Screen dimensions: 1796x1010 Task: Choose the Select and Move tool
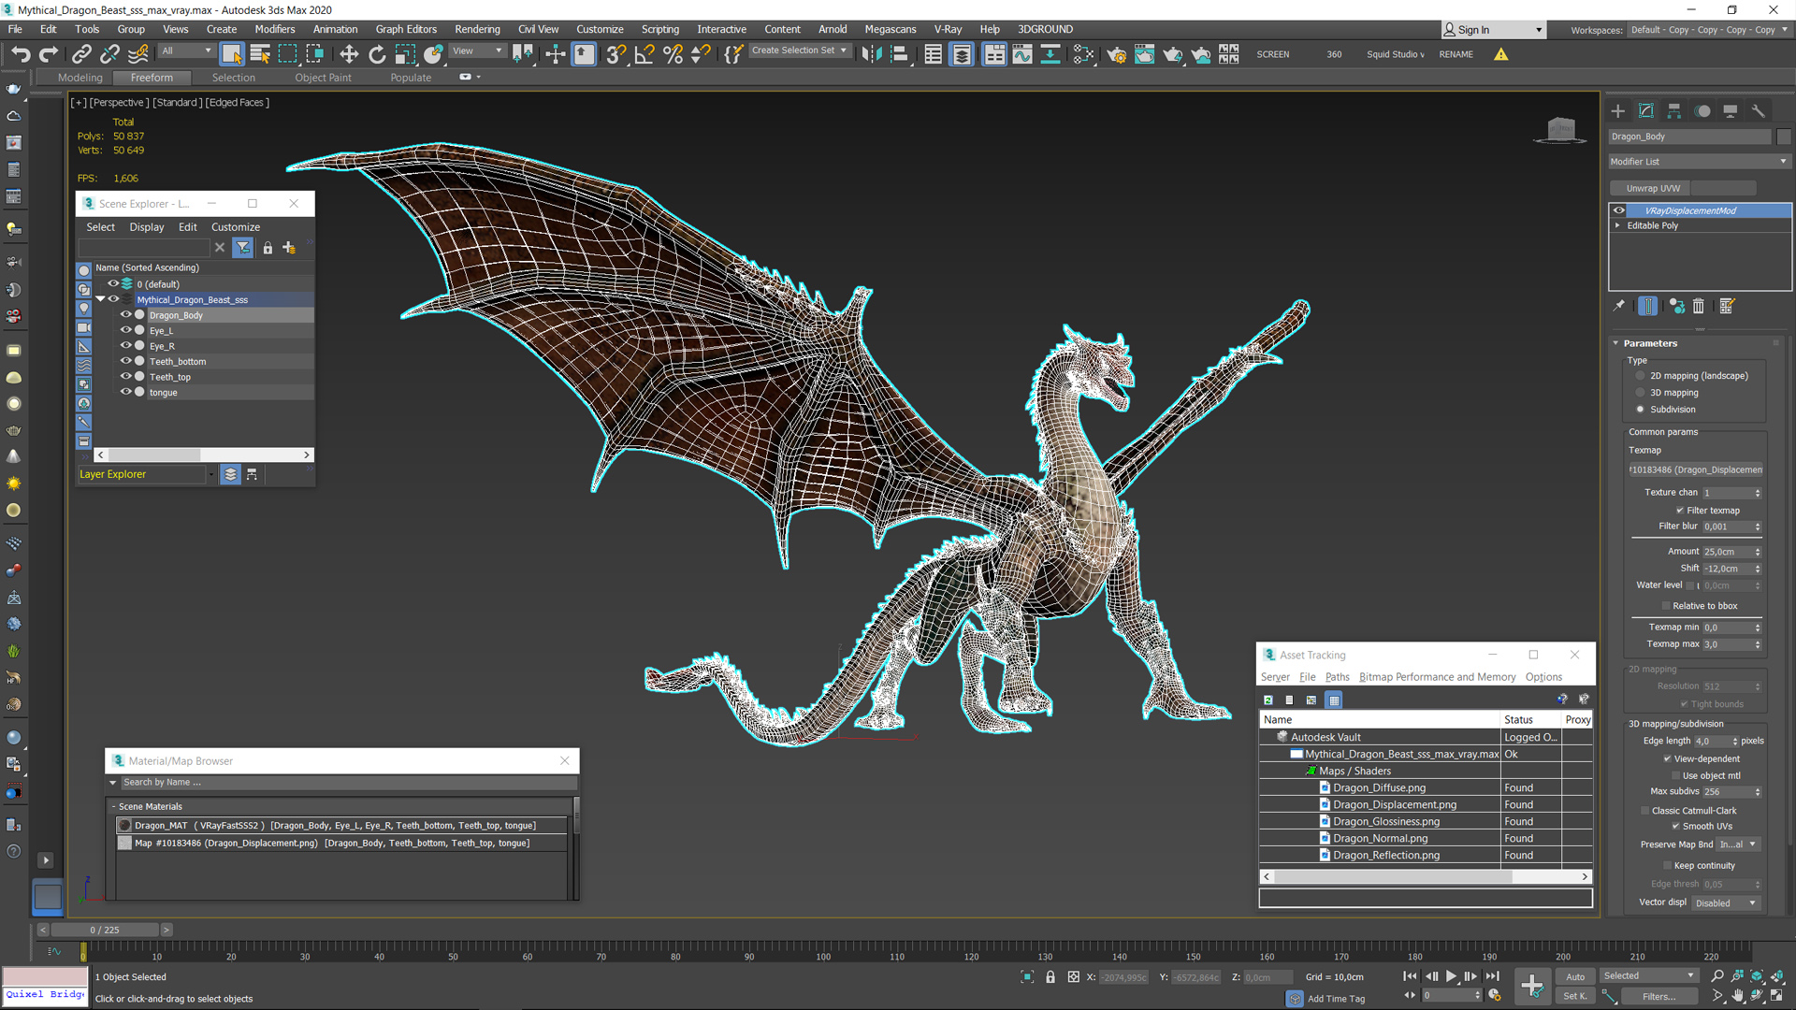(x=349, y=54)
